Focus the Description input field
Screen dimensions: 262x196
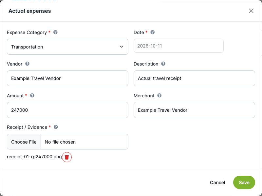click(194, 78)
